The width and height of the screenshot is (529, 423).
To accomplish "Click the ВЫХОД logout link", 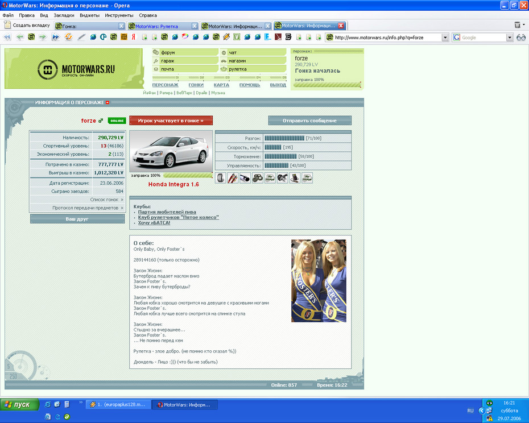I will point(278,85).
